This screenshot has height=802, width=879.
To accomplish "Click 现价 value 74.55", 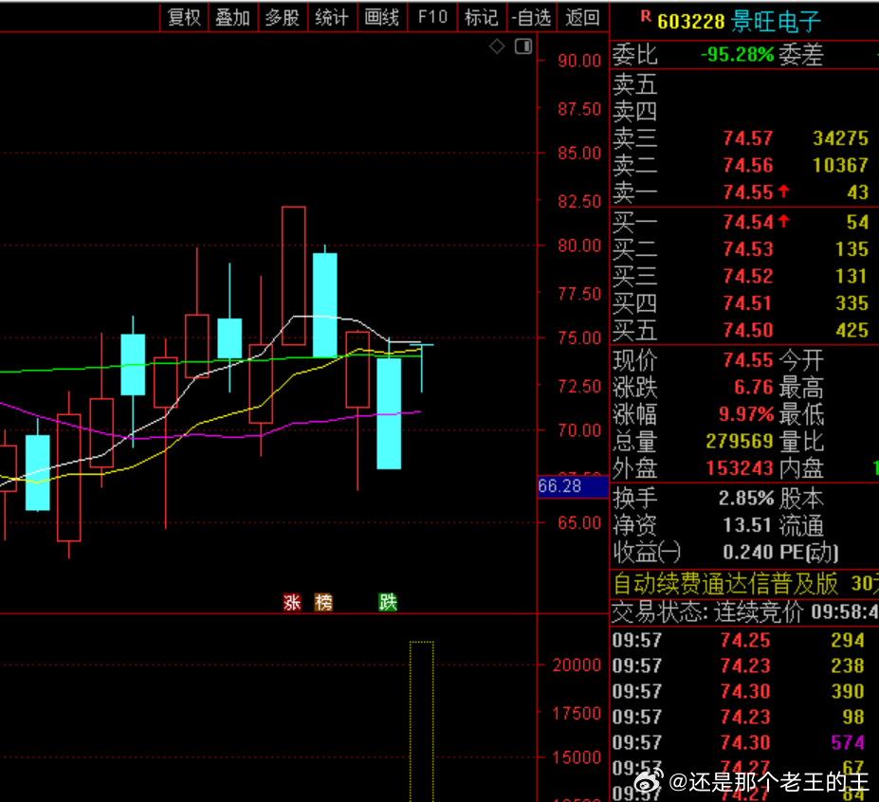I will (x=748, y=360).
